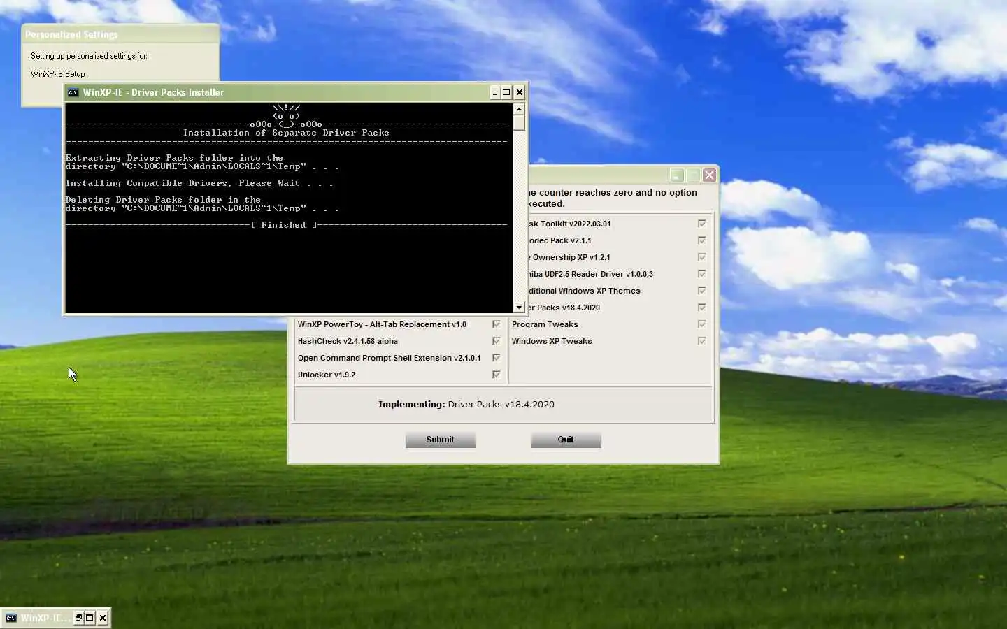Viewport: 1007px width, 629px height.
Task: Close the options dialog behind the console
Action: point(709,175)
